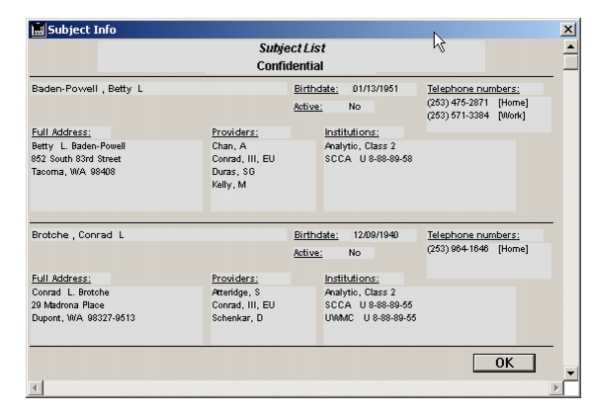The height and width of the screenshot is (414, 592).
Task: Click the OK button
Action: 504,363
